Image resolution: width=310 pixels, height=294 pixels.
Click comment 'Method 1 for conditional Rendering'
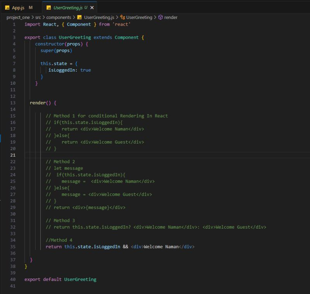tap(107, 116)
